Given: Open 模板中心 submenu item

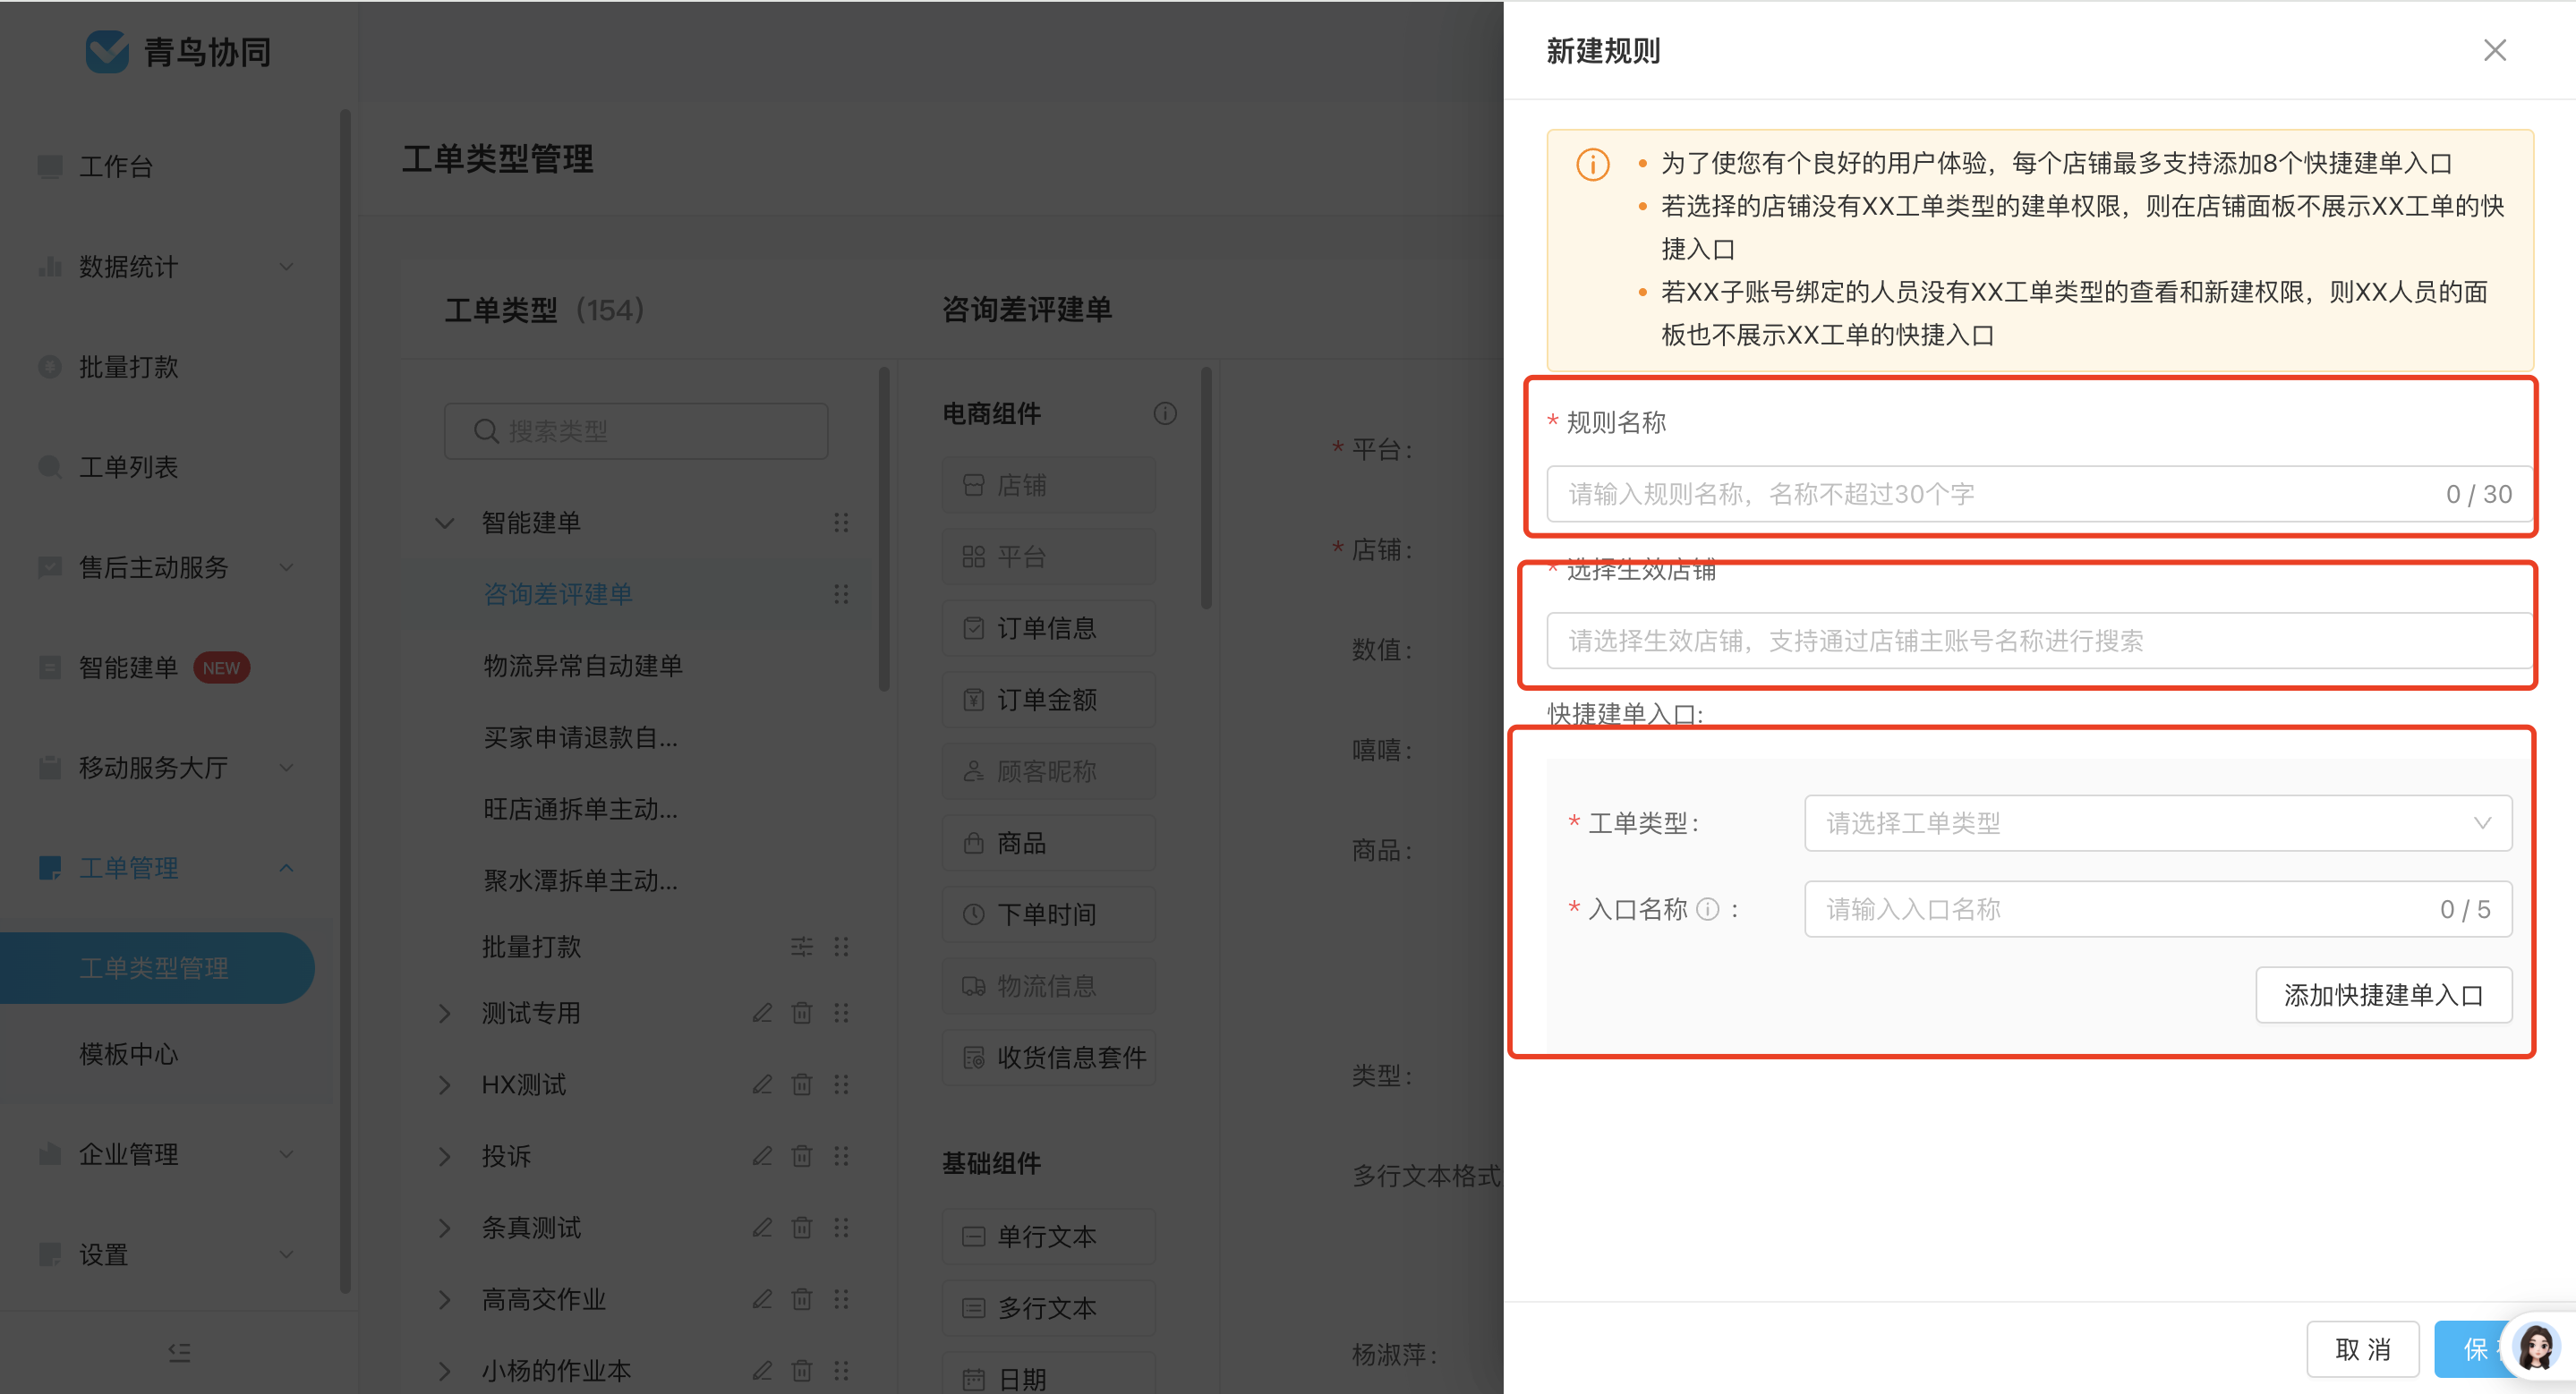Looking at the screenshot, I should [x=128, y=1053].
